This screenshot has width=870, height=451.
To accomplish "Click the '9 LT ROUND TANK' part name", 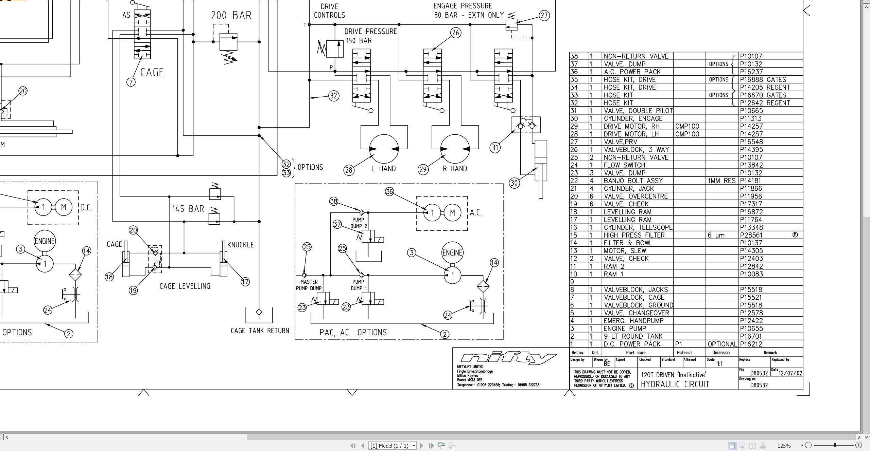I will [x=633, y=336].
